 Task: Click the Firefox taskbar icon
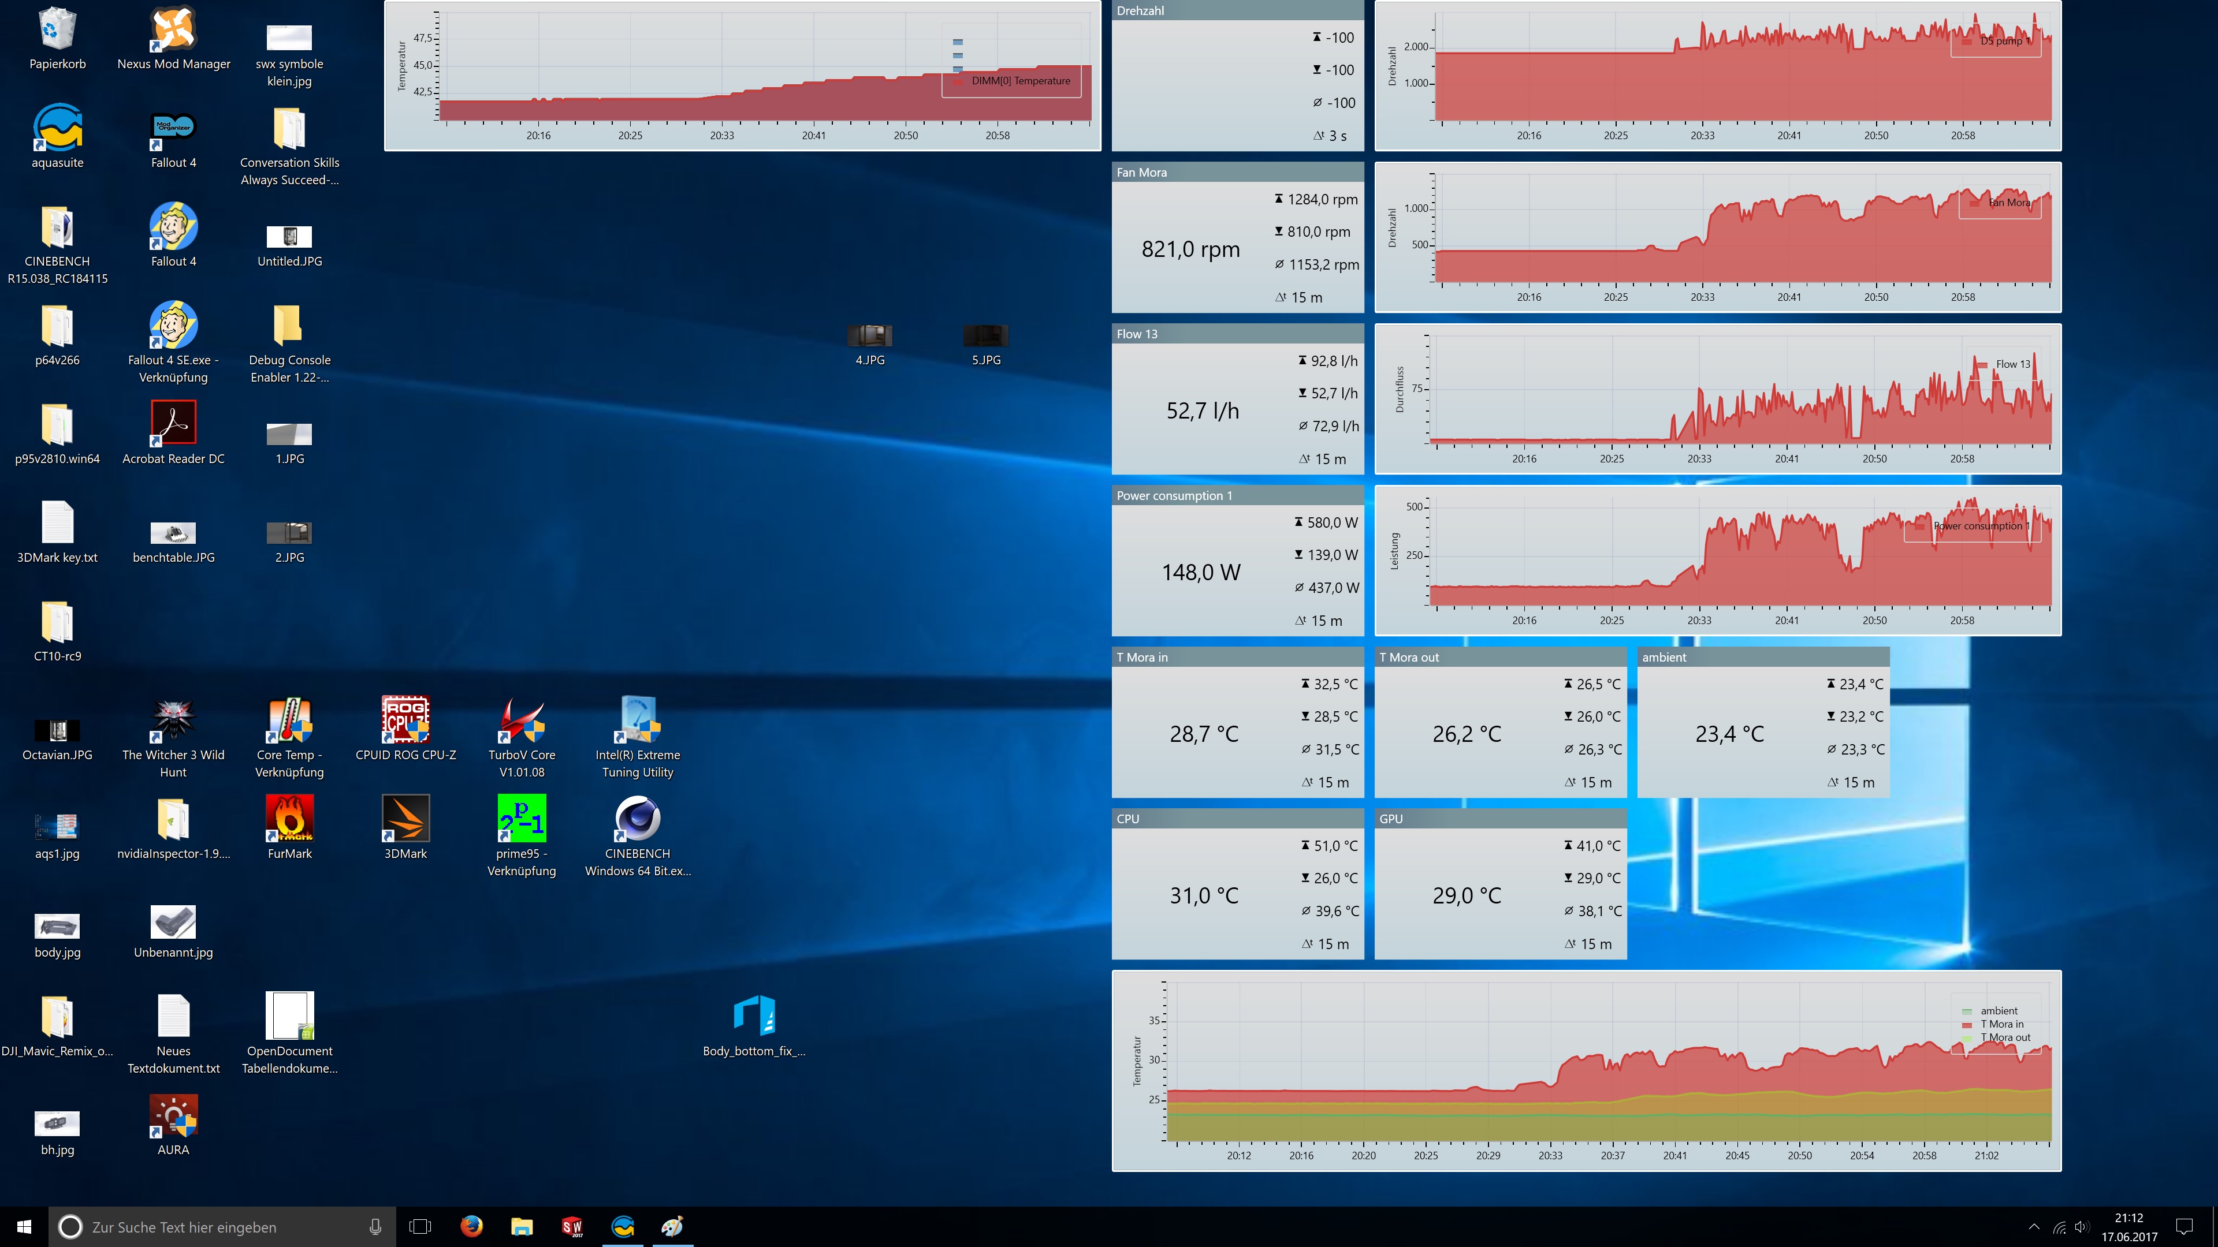point(471,1226)
